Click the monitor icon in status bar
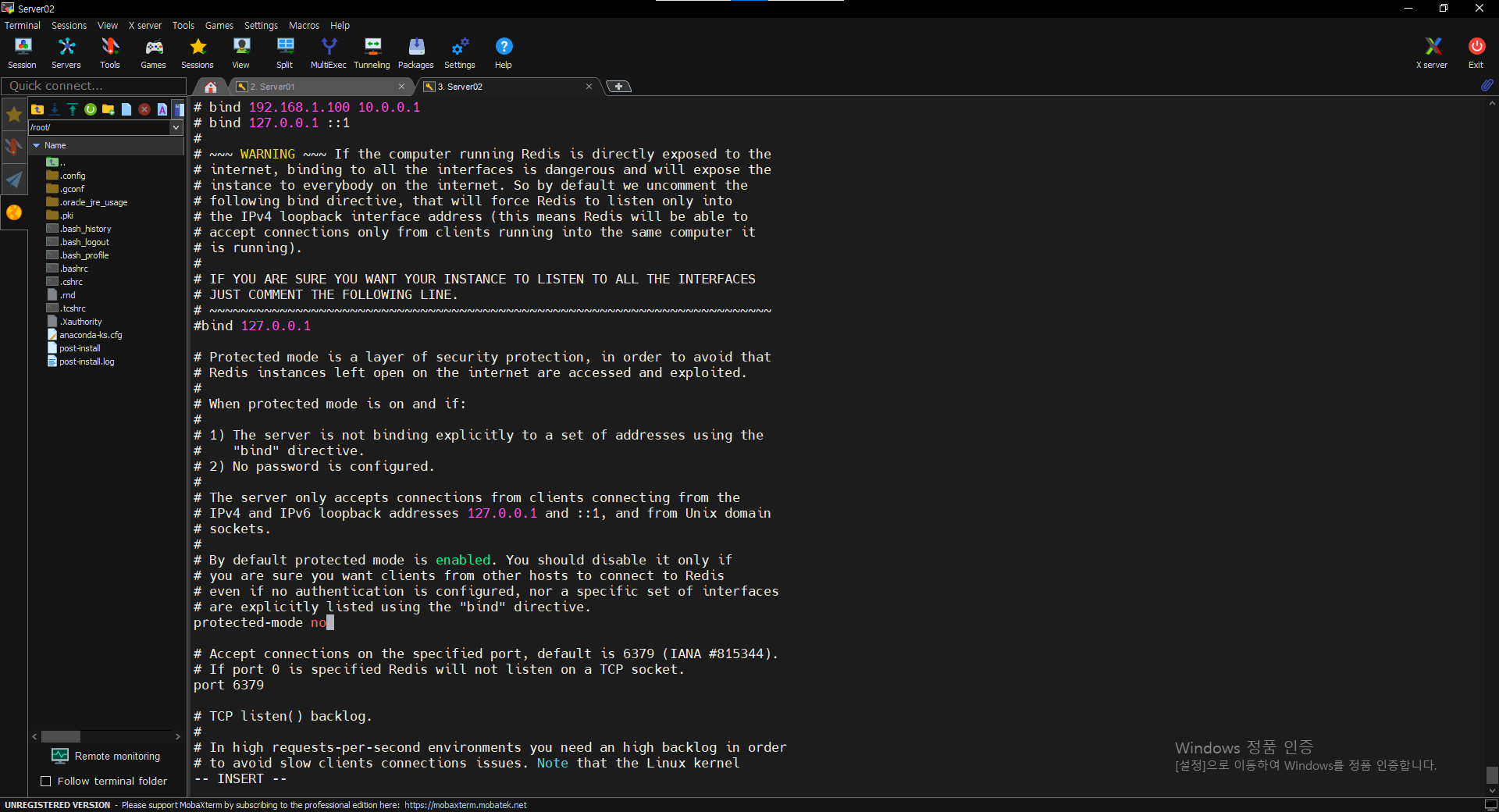 click(1490, 805)
